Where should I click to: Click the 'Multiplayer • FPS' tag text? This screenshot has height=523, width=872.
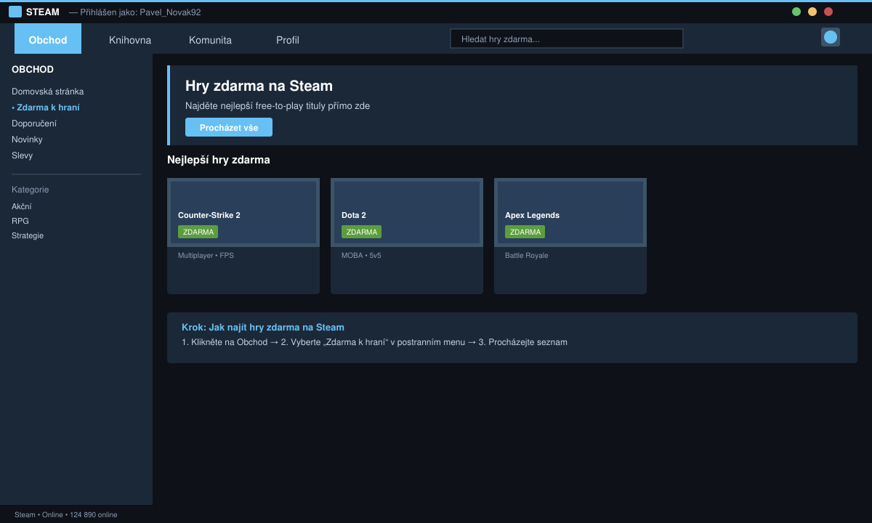pyautogui.click(x=206, y=256)
